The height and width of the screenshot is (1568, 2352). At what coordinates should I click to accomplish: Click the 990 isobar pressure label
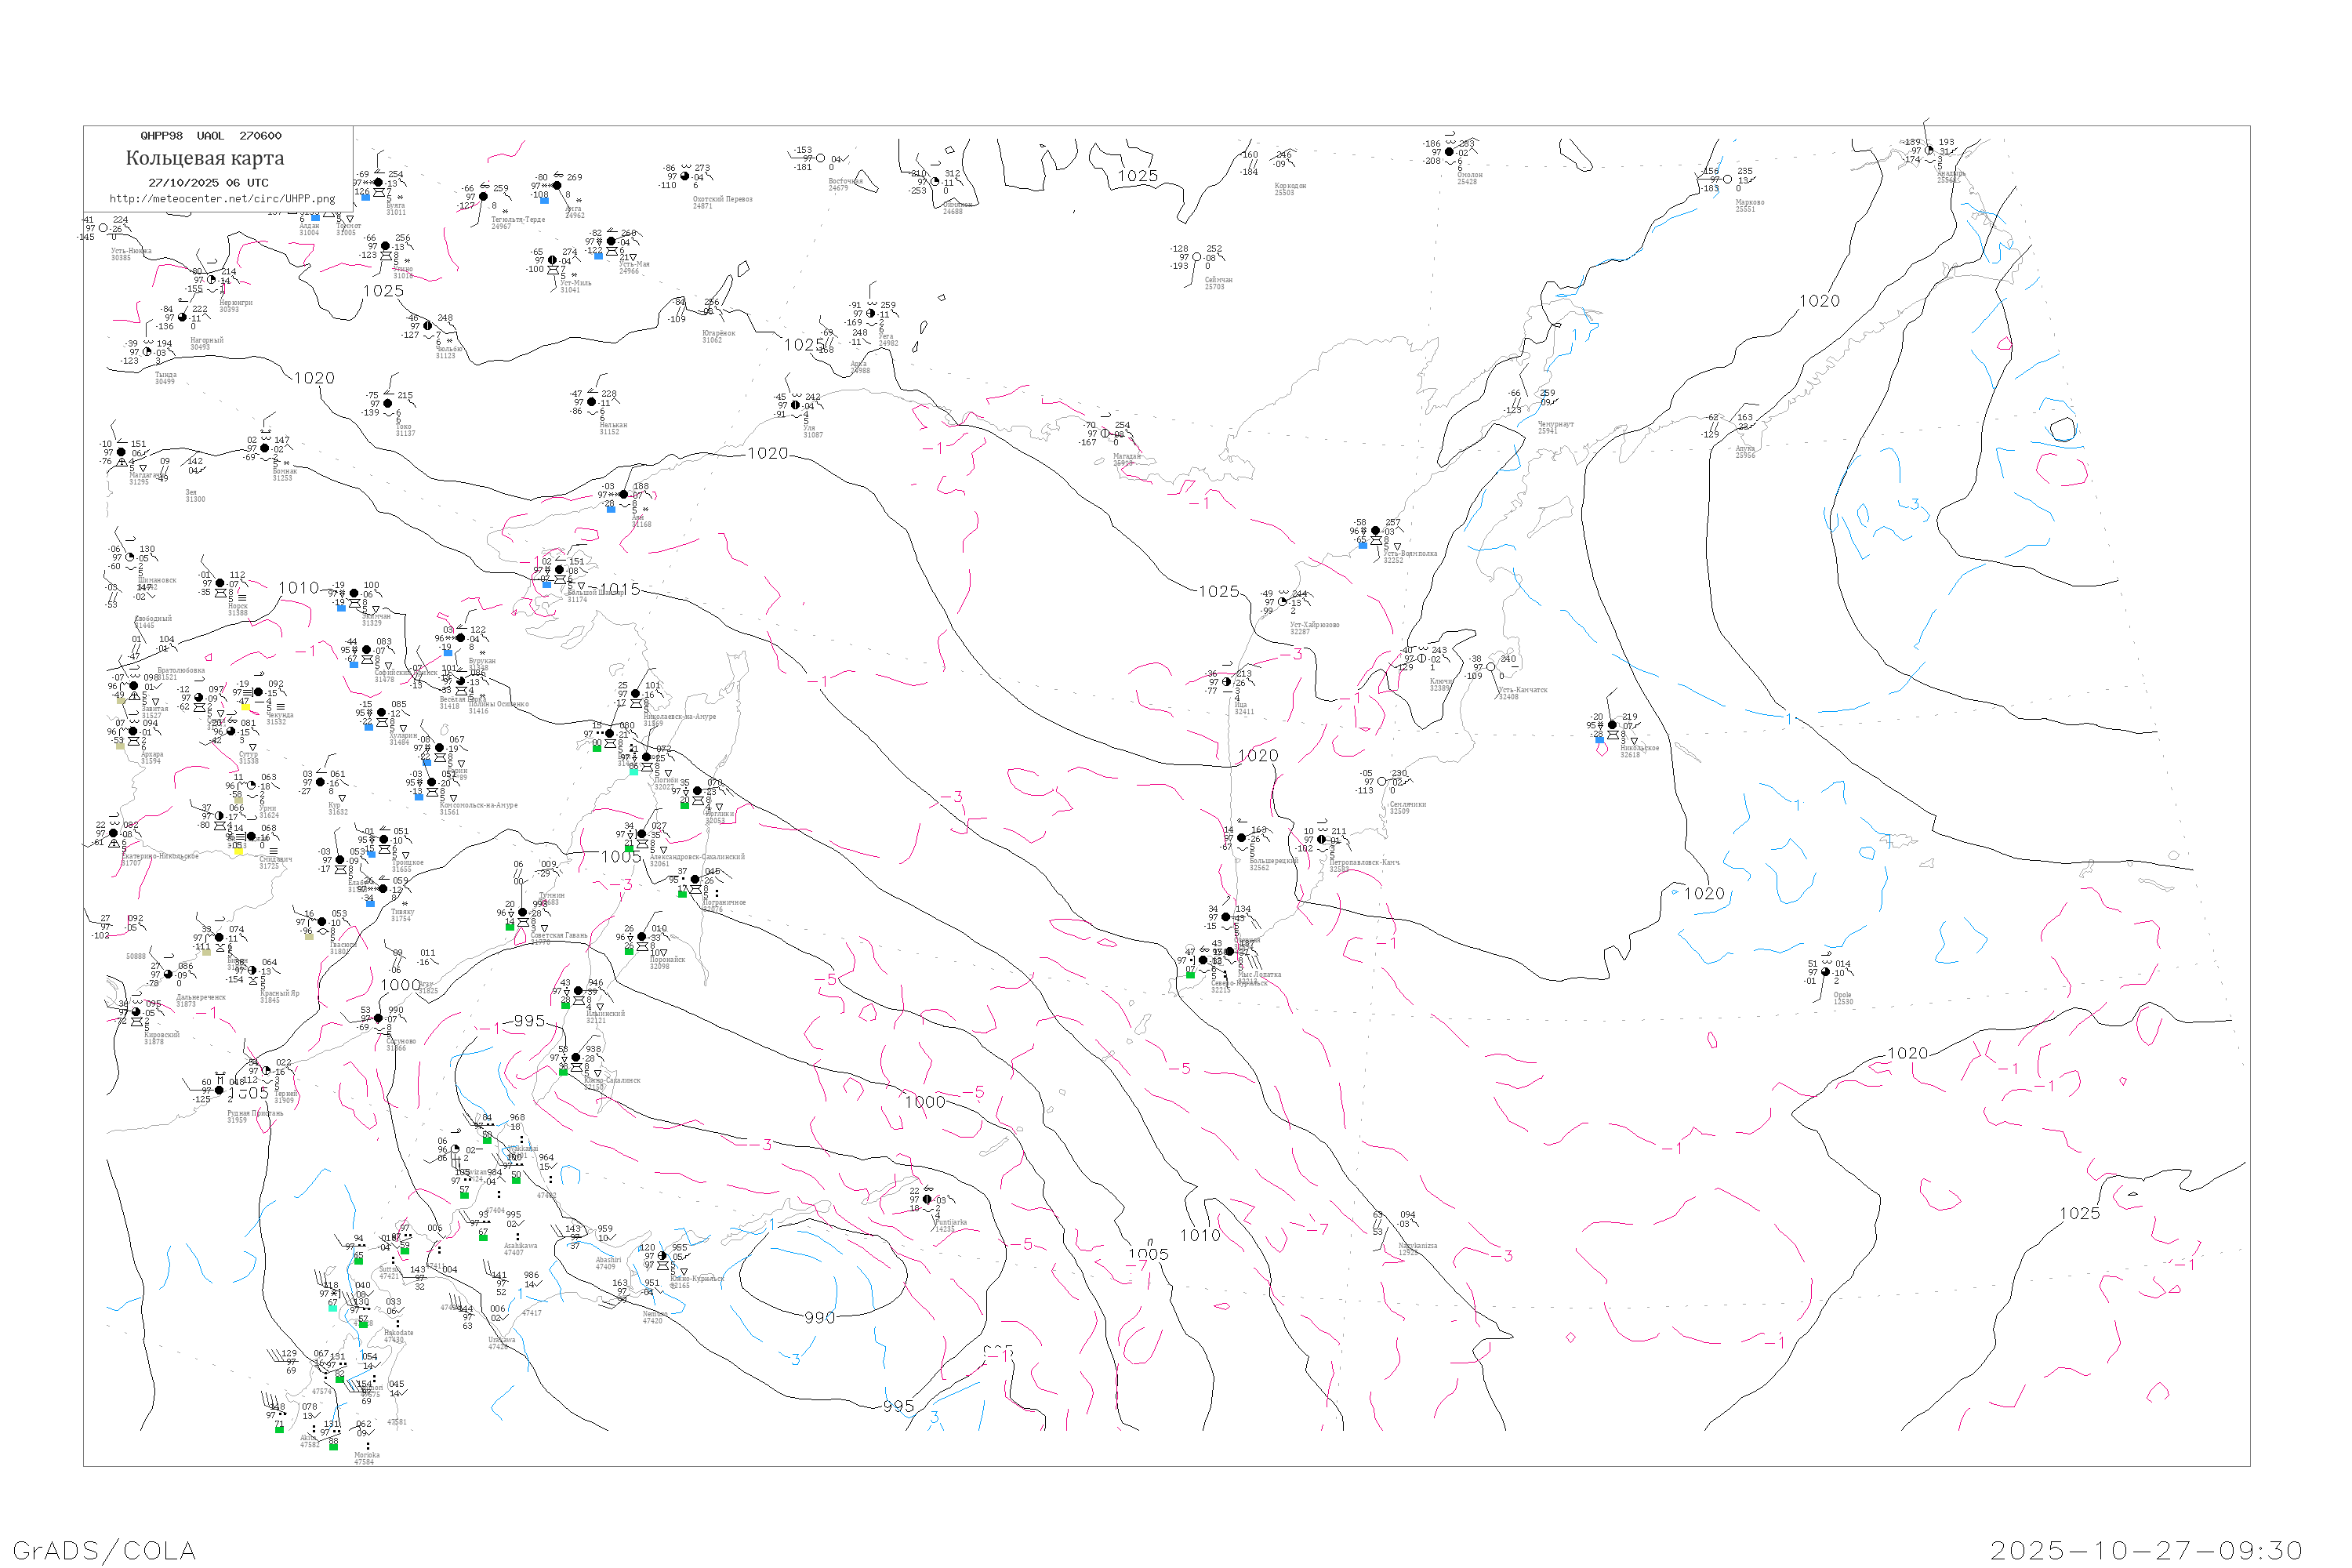click(x=819, y=1318)
